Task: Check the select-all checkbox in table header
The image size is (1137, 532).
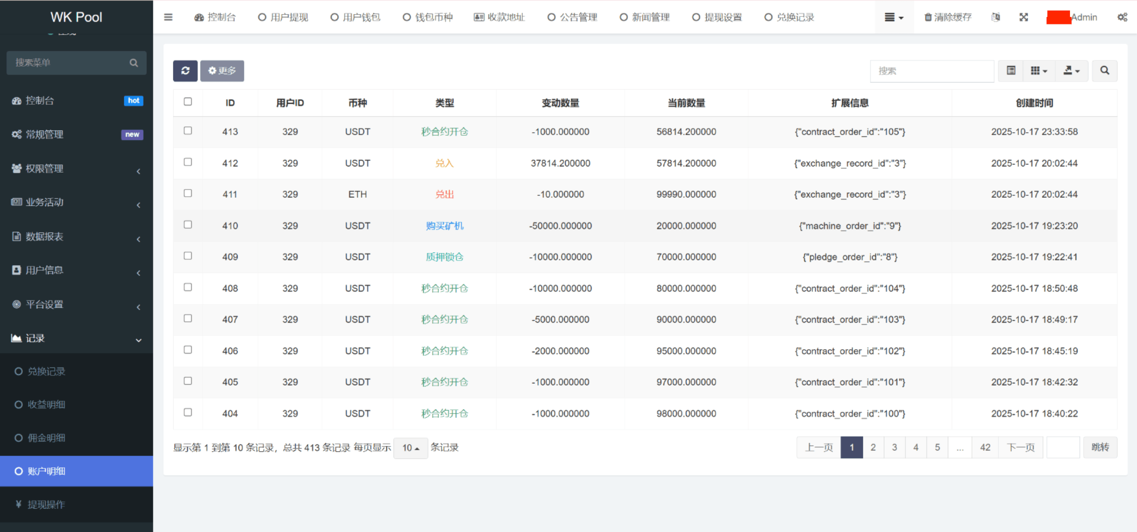Action: 188,102
